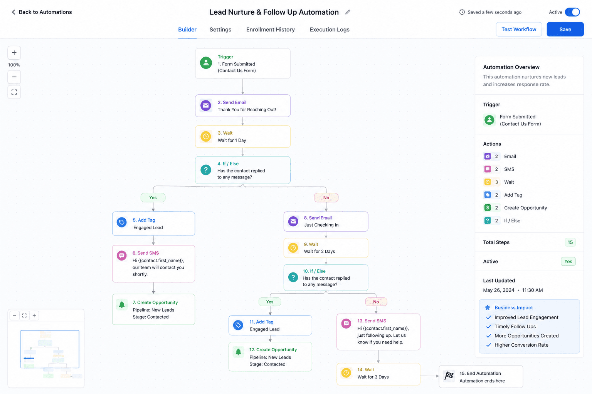
Task: Click the minimap zoom out button
Action: tap(14, 316)
